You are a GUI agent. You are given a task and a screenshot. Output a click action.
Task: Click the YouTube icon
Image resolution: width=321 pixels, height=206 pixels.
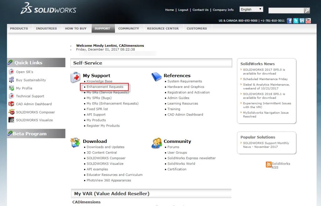click(308, 20)
